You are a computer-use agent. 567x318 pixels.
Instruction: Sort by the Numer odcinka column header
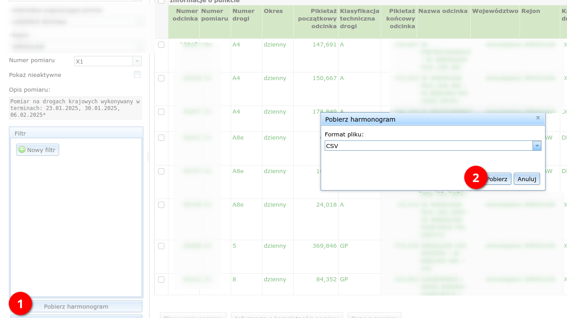184,22
